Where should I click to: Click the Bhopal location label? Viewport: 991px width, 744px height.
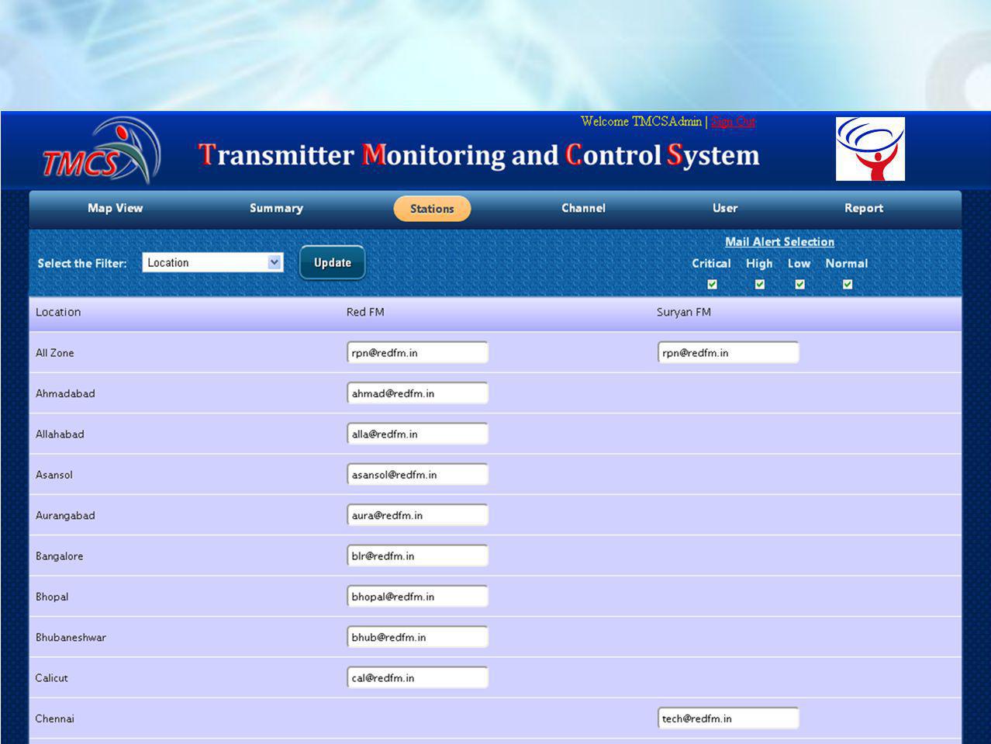[52, 597]
